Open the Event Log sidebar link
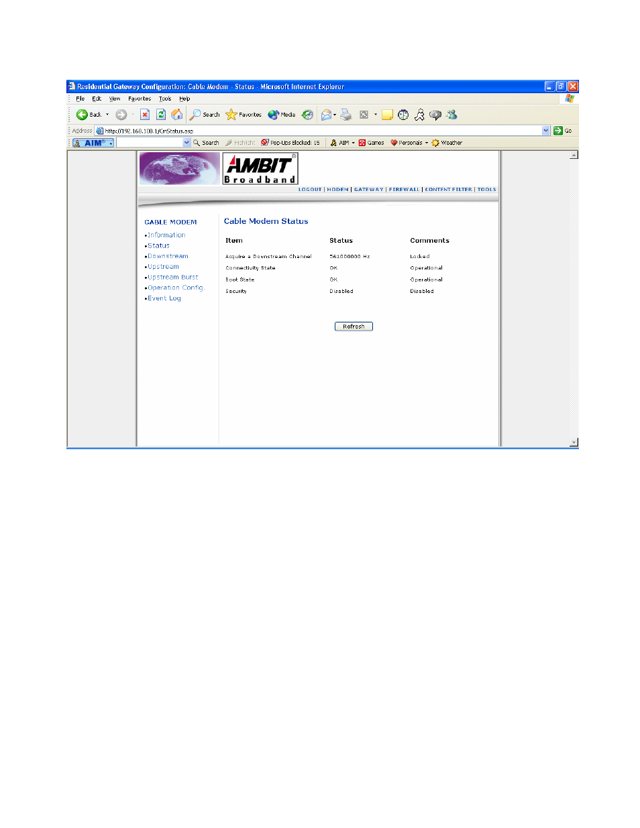Viewport: 640px width, 828px height. [164, 298]
